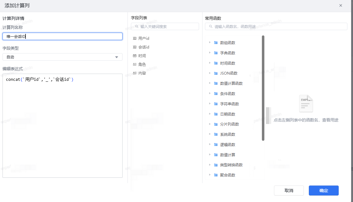Select the 日期函数 function category
Screen dimensions: 353x202
coord(228,114)
